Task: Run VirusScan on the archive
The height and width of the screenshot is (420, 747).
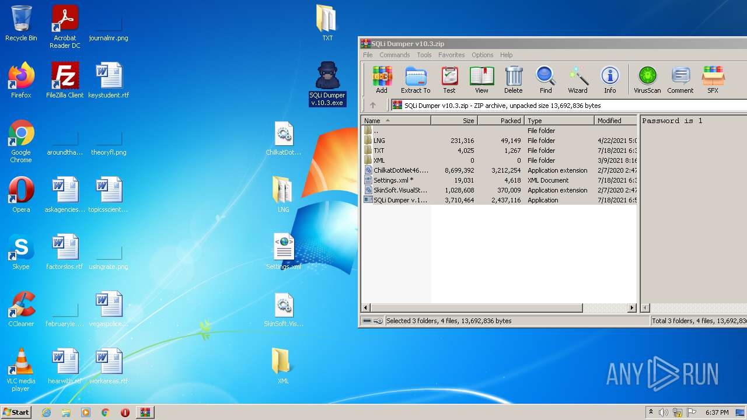Action: pyautogui.click(x=647, y=80)
